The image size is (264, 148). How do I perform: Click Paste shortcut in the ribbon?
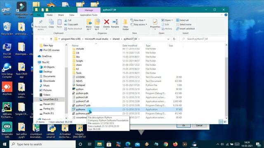(x=73, y=29)
